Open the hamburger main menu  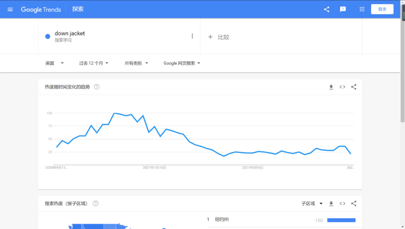[10, 9]
